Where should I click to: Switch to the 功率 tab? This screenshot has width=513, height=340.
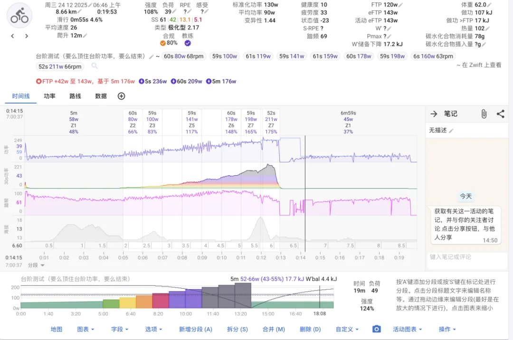click(49, 96)
